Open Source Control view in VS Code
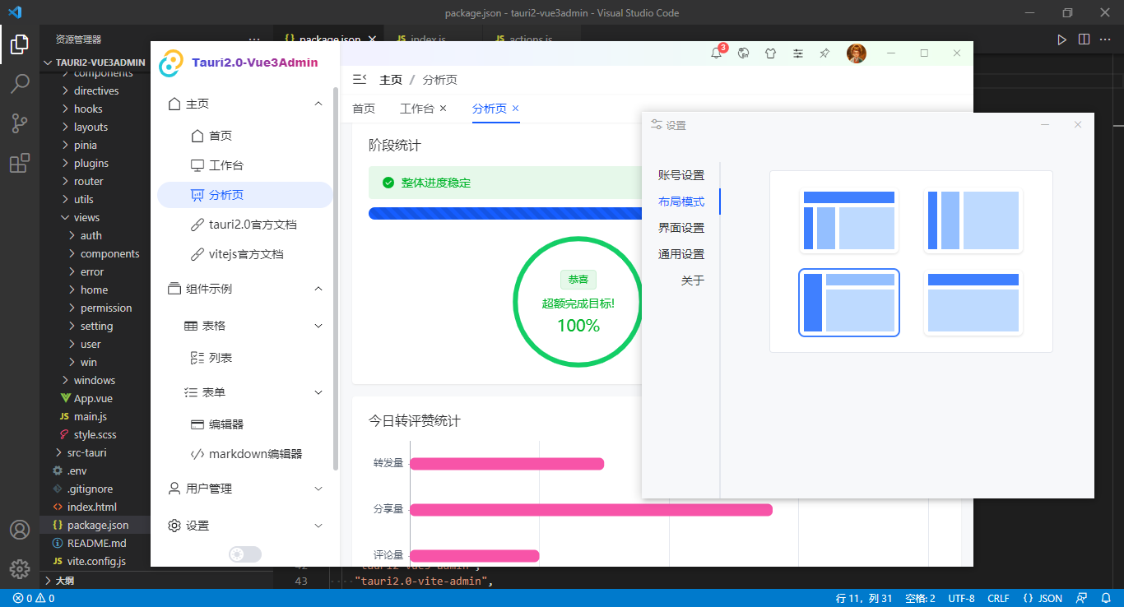This screenshot has height=607, width=1124. point(20,123)
